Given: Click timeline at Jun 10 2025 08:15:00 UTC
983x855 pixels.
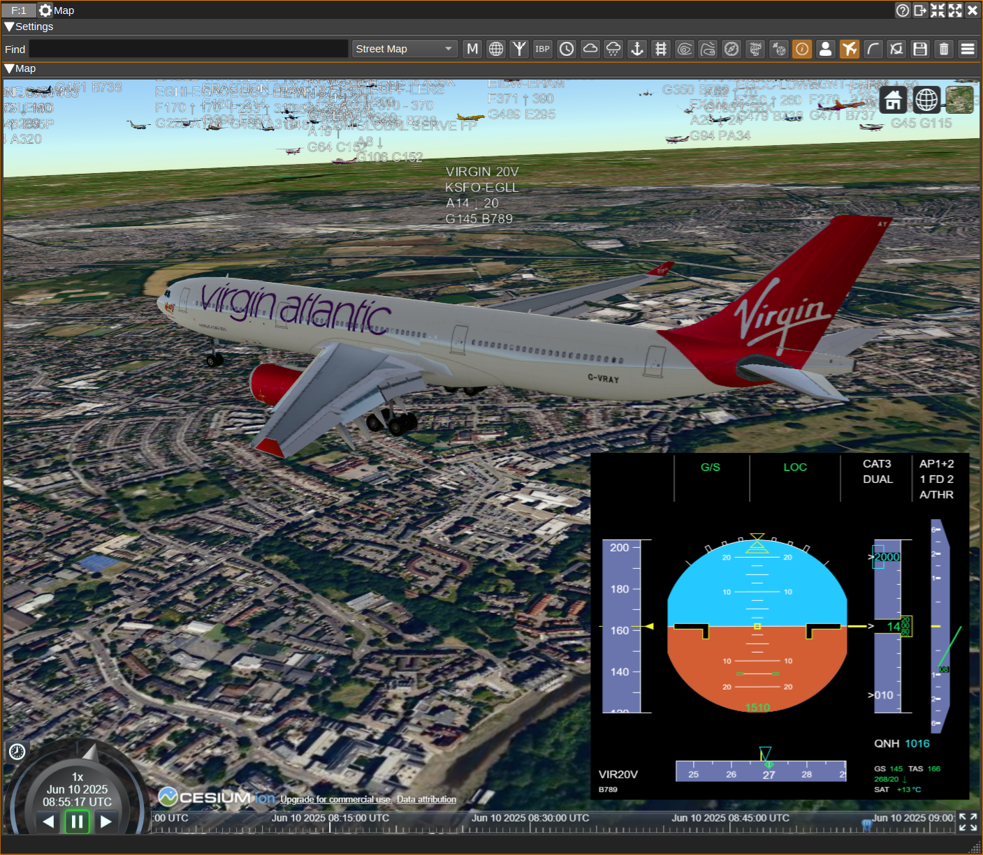Looking at the screenshot, I should [x=330, y=818].
